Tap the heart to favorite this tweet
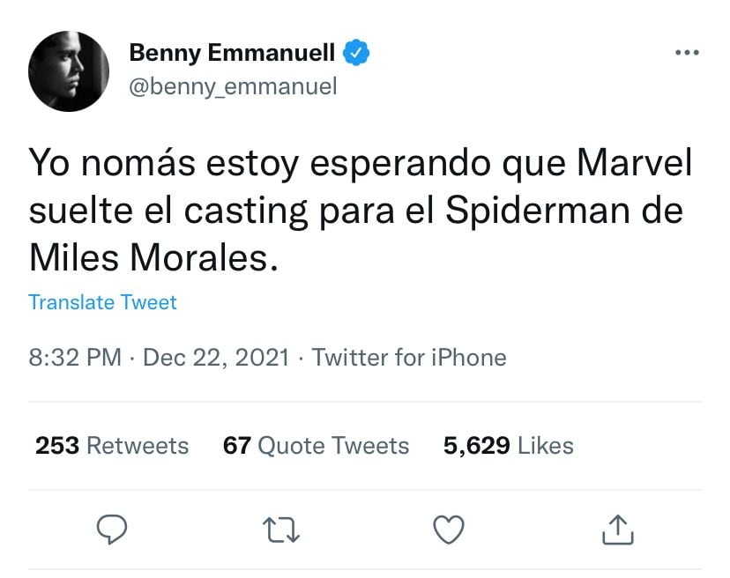Viewport: 730px width, 578px height. point(449,530)
